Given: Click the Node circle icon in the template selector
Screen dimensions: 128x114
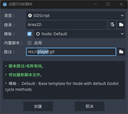Looking at the screenshot, I should 38,34.
